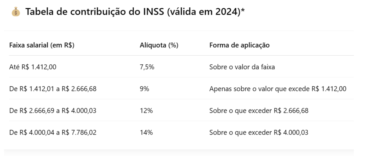Select the 'Forma de aplicação' column header

point(239,45)
